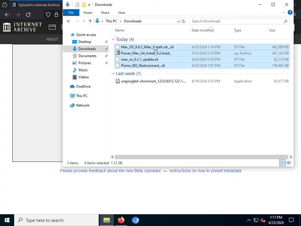Image resolution: width=301 pixels, height=226 pixels.
Task: Open the File ribbon tab
Action: [x=71, y=13]
